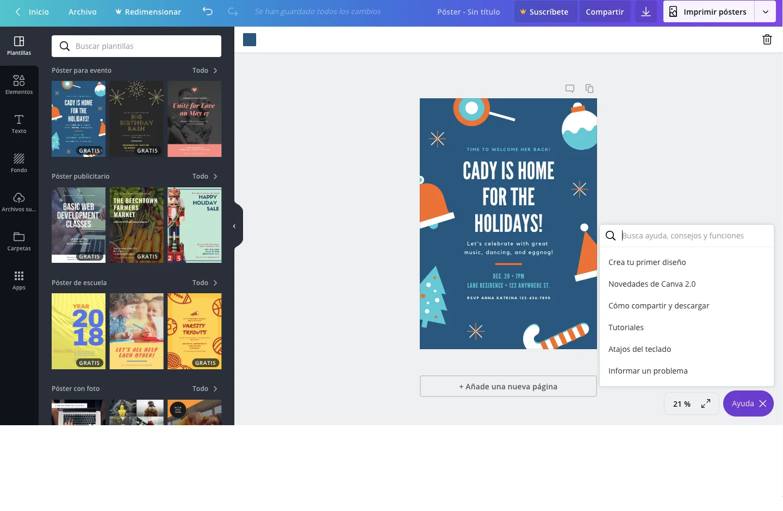Viewport: 783px width, 511px height.
Task: Click Añade una nueva página button
Action: pyautogui.click(x=508, y=386)
